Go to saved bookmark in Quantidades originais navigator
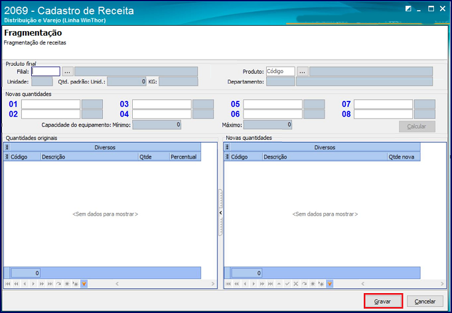The image size is (452, 313). 76,284
